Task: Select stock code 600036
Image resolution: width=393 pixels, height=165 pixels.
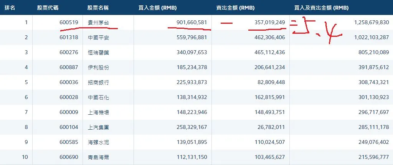Action: 69,82
